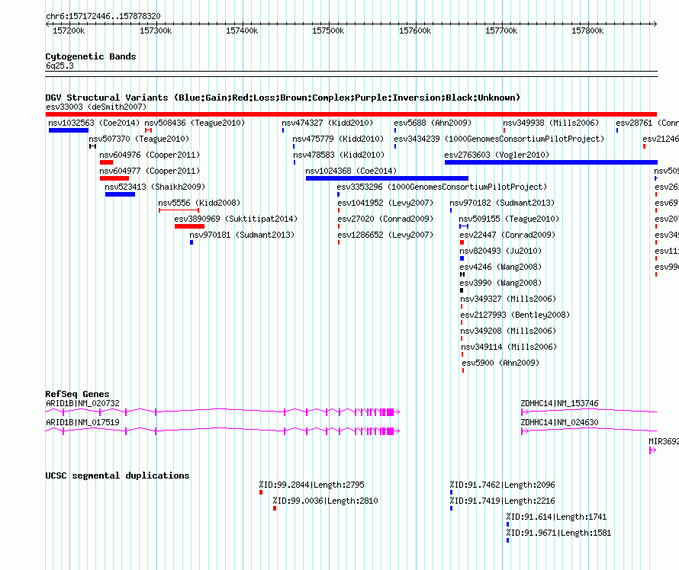This screenshot has height=570, width=679.
Task: Click nsv604976 (Cooper2011) label
Action: click(150, 155)
